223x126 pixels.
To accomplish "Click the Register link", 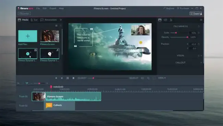I will coord(169,8).
